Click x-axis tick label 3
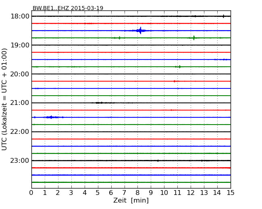Screen dimensions: 262x209 tap(71, 193)
